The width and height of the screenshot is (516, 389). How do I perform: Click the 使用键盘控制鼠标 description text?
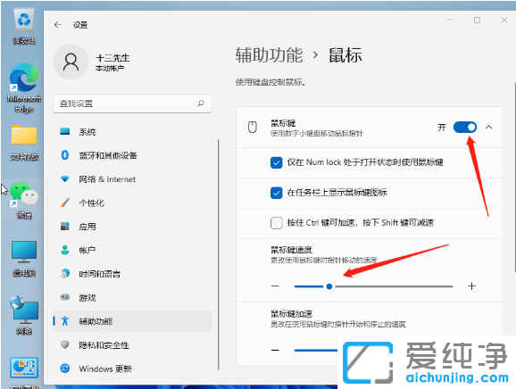270,82
